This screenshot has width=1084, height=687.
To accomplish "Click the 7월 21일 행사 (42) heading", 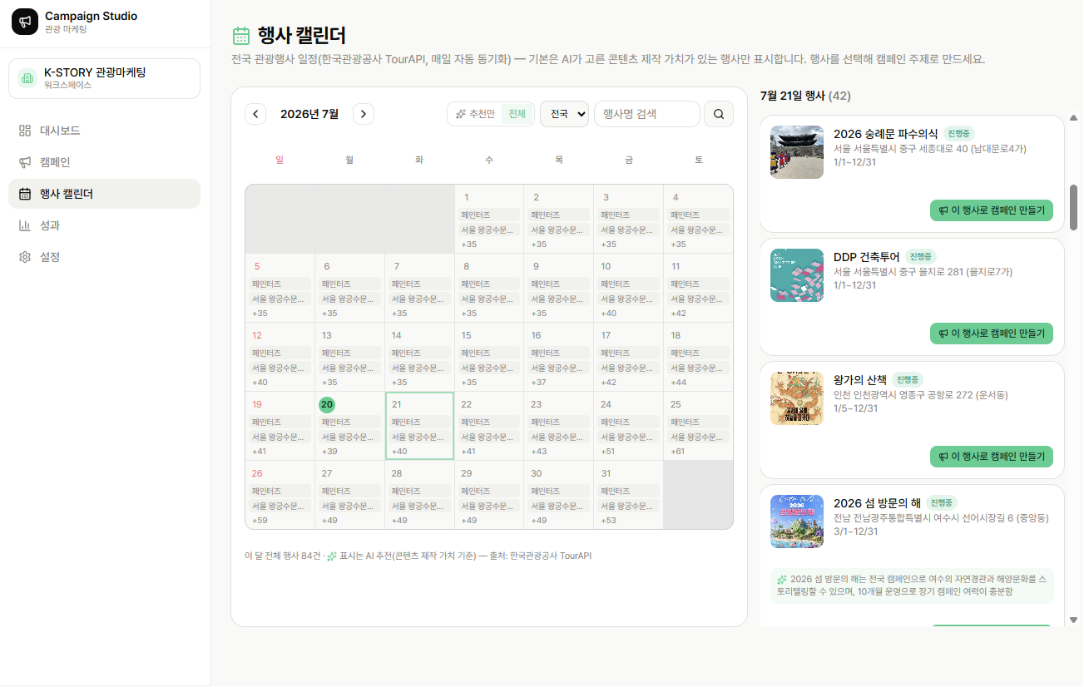I will 805,96.
